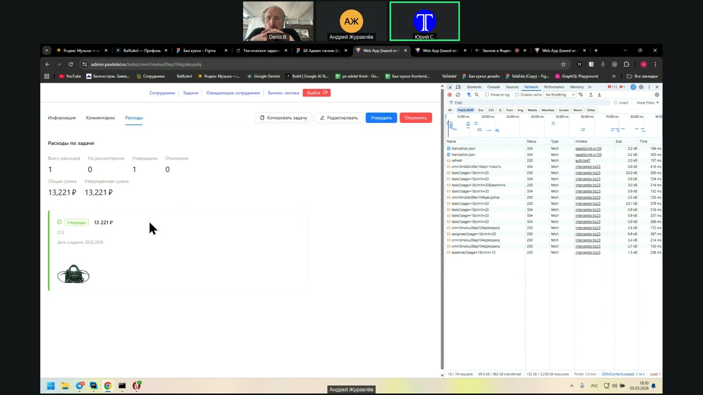Check the Disable cache option
The image size is (703, 395).
click(517, 95)
